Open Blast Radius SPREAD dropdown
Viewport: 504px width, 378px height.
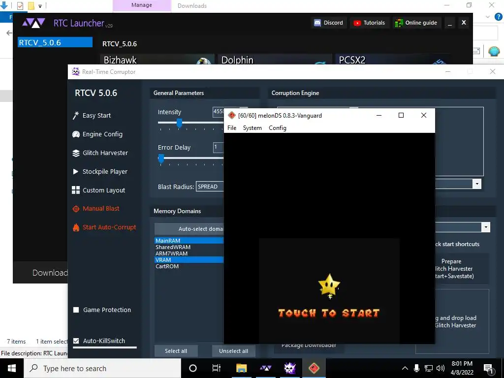point(210,187)
